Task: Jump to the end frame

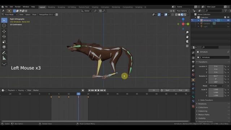Action: (x=105, y=90)
